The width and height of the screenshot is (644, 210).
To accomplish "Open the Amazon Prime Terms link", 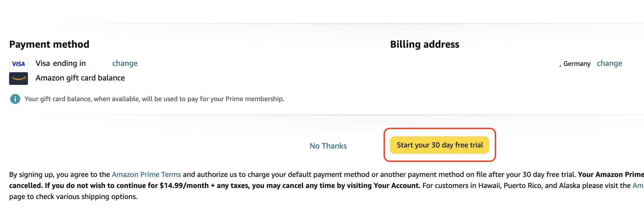I will tap(146, 175).
